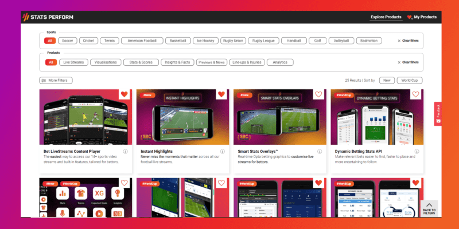This screenshot has width=459, height=229.
Task: Click the Smart Stats Overlays title
Action: pos(258,152)
